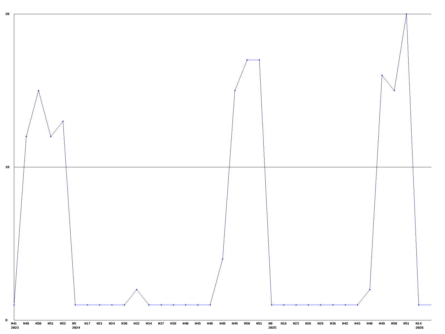Click the first data point above W41 2023
Image resolution: width=445 pixels, height=334 pixels.
(x=14, y=305)
